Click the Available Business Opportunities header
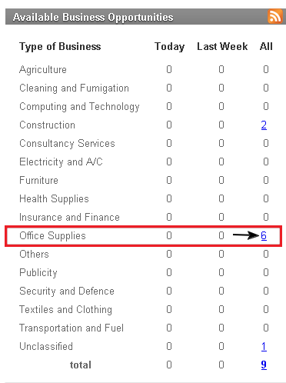Image resolution: width=286 pixels, height=383 pixels. click(x=93, y=17)
